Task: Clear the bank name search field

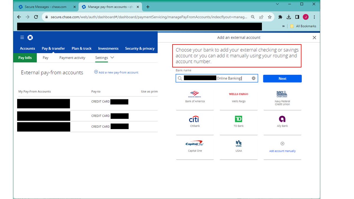Action: pos(253,78)
